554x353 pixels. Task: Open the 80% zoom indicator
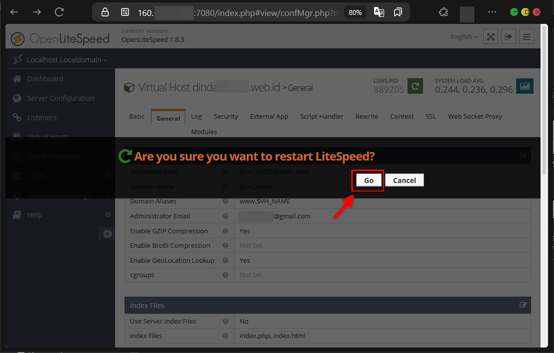point(355,12)
